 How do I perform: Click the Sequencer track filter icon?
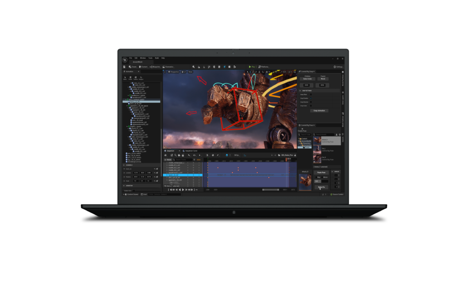pos(194,159)
